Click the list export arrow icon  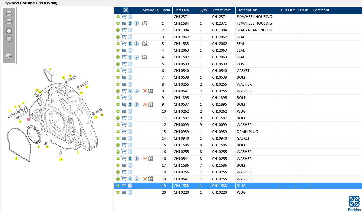coord(9,57)
